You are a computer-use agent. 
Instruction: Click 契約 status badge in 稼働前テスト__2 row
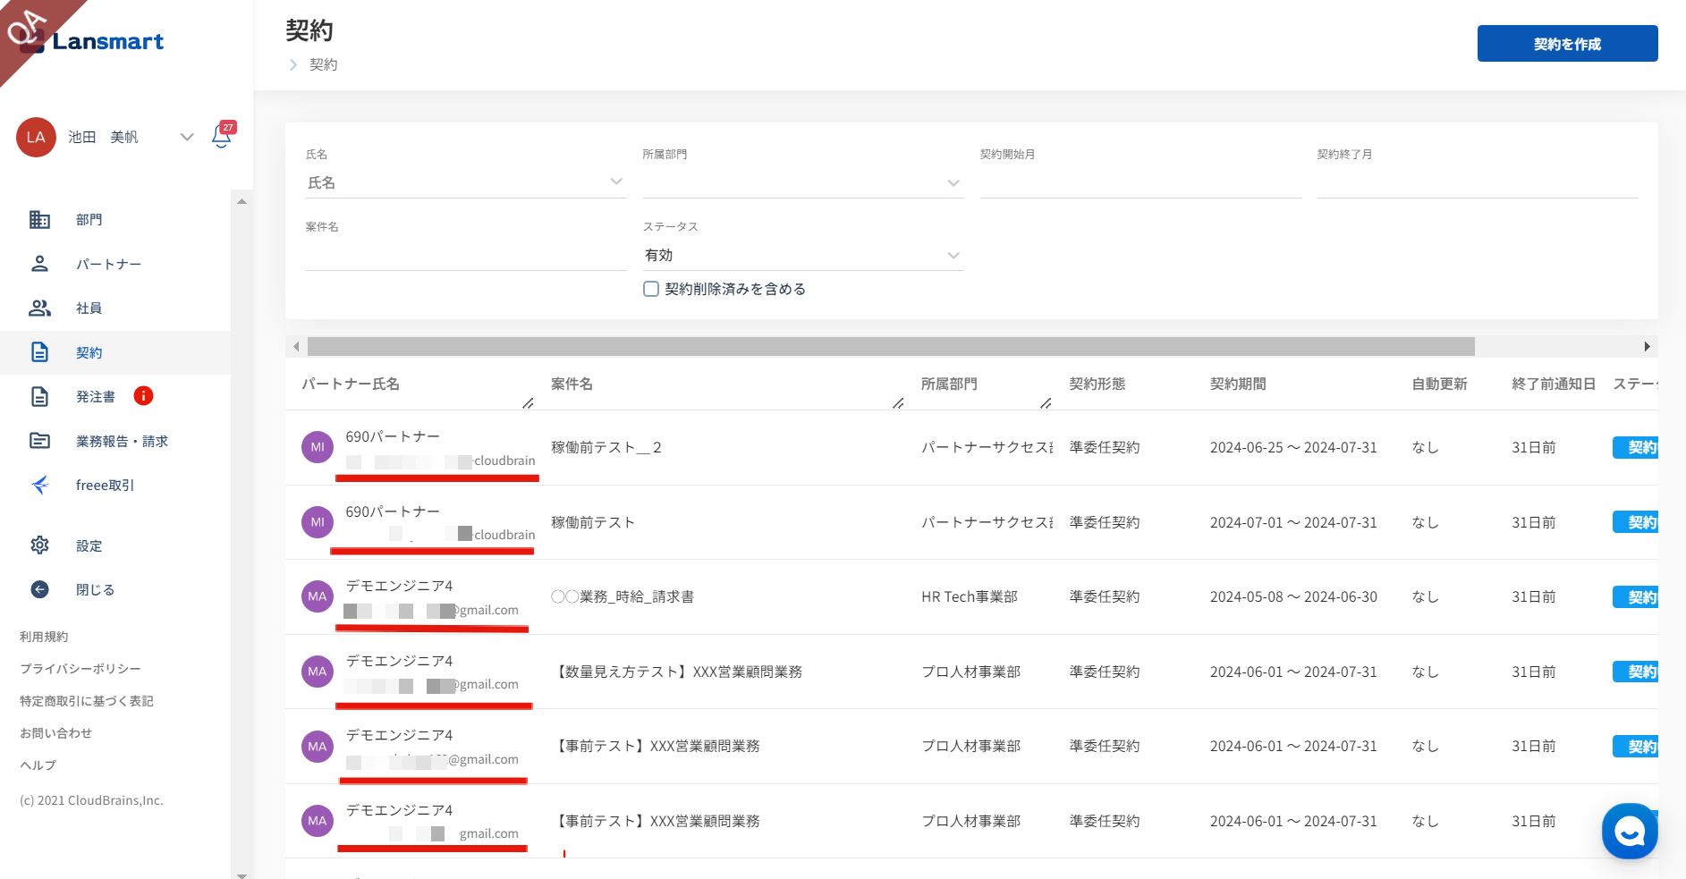(1636, 447)
